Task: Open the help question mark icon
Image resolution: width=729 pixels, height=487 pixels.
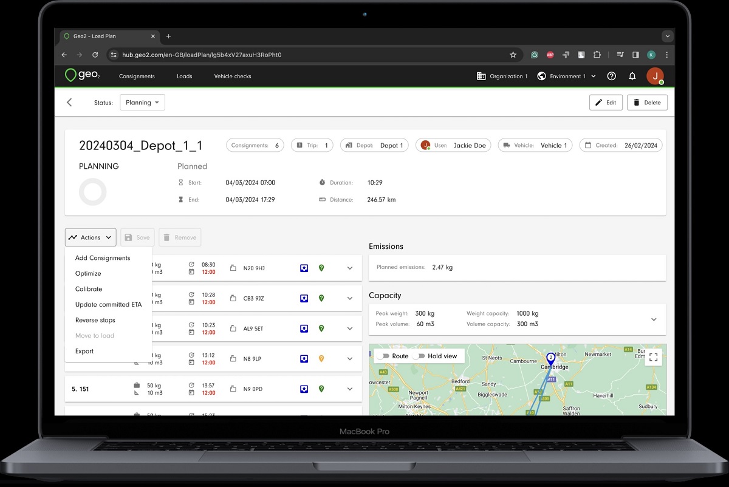Action: coord(612,76)
